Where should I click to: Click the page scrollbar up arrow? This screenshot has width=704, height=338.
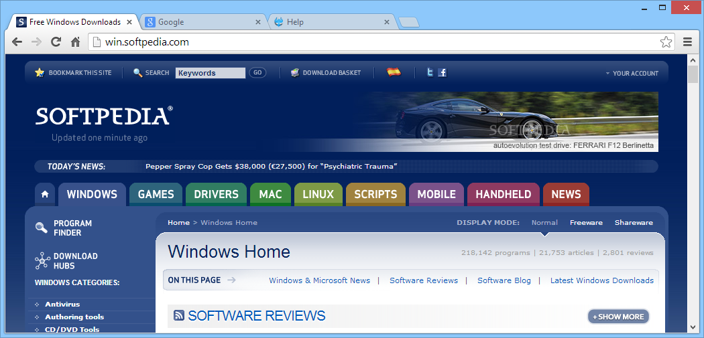tap(693, 60)
